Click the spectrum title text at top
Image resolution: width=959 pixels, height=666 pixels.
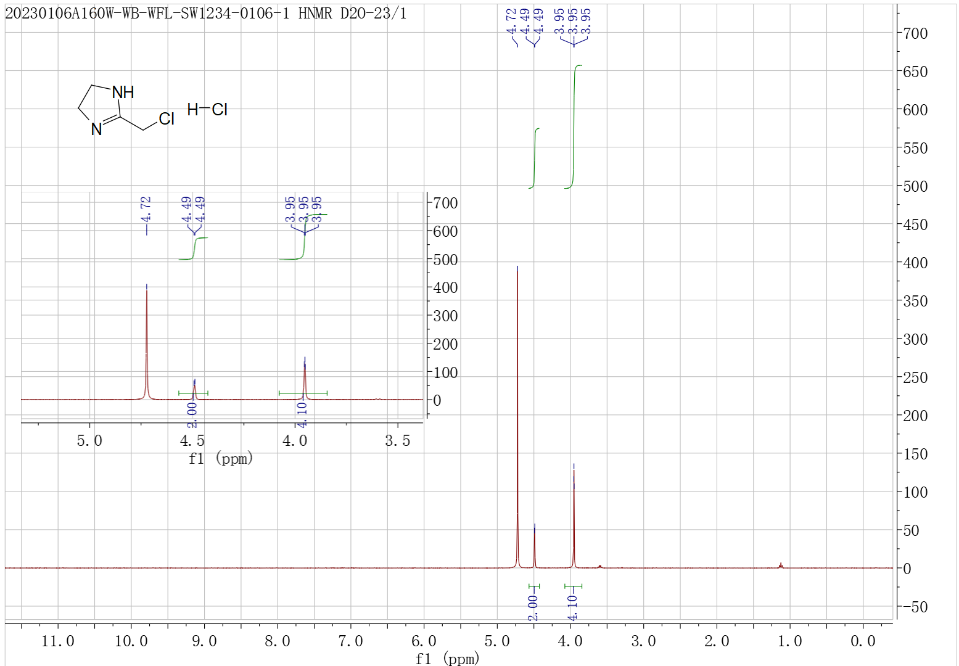pyautogui.click(x=206, y=14)
